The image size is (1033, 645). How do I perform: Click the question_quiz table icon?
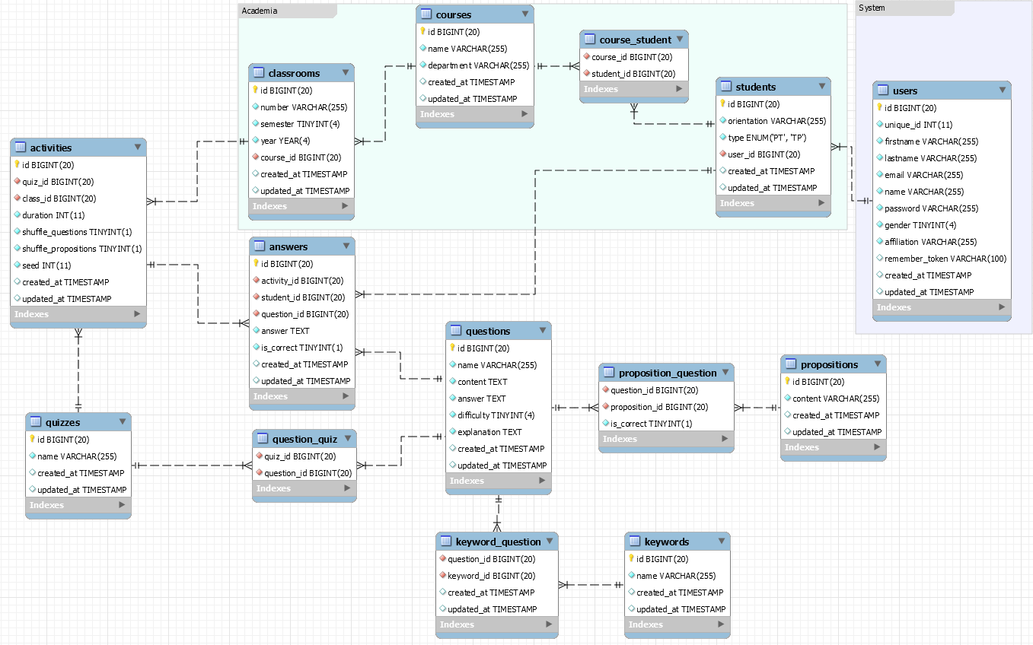262,439
